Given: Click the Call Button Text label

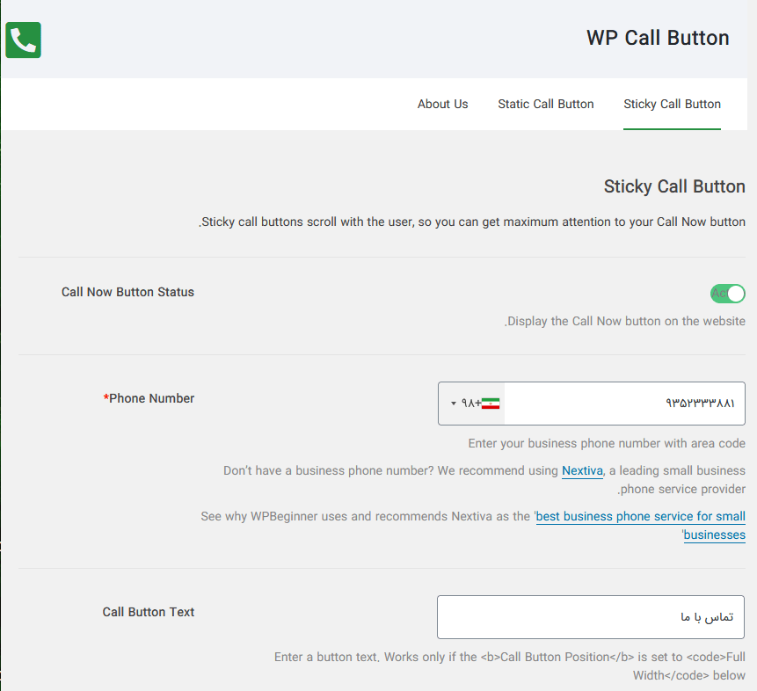Looking at the screenshot, I should click(x=149, y=612).
